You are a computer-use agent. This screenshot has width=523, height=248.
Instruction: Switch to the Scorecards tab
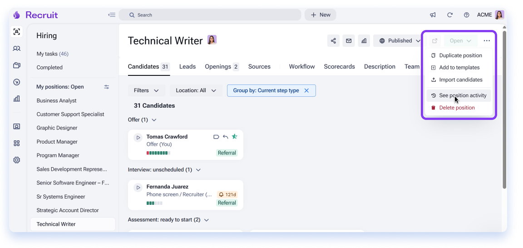click(x=339, y=66)
